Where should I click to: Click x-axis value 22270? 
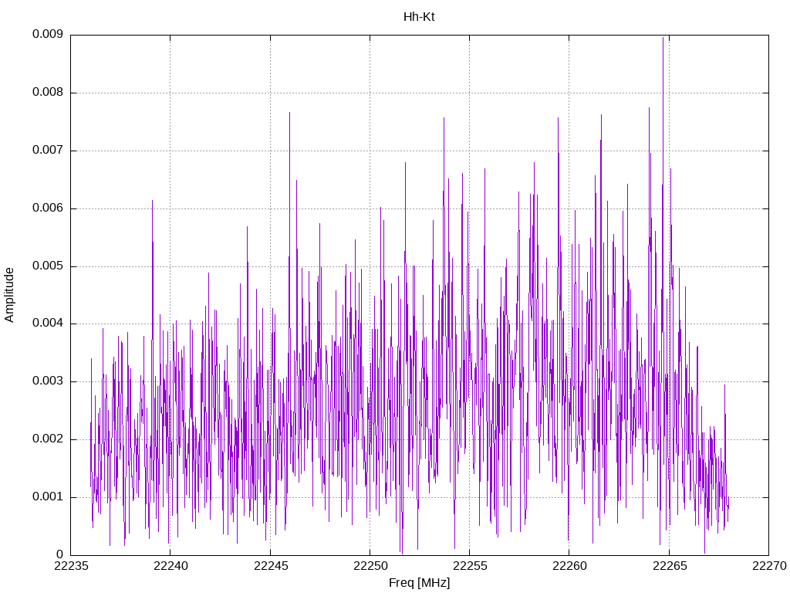769,566
